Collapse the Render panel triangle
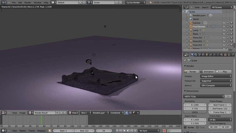 [185, 66]
